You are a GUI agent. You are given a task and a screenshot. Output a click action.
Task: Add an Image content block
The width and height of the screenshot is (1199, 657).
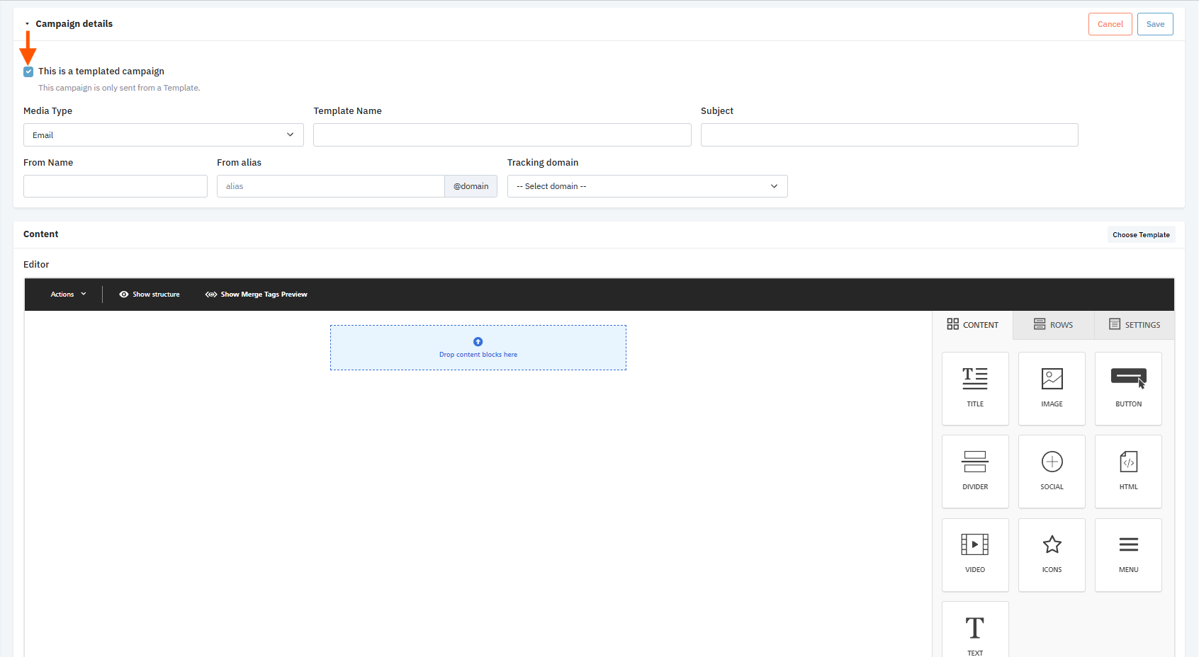[1052, 389]
